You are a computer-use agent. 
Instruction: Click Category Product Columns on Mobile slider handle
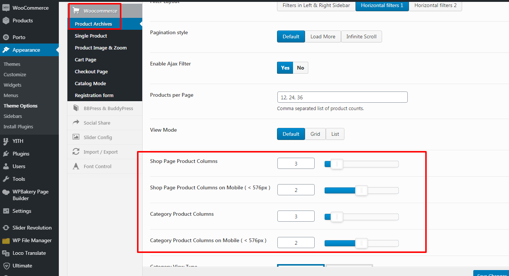point(361,243)
